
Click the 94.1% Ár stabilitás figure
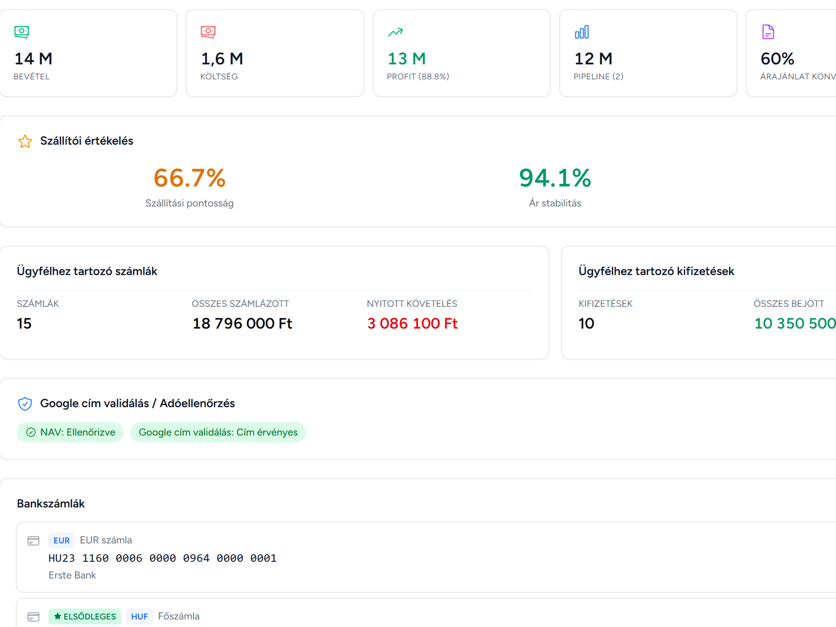coord(555,178)
